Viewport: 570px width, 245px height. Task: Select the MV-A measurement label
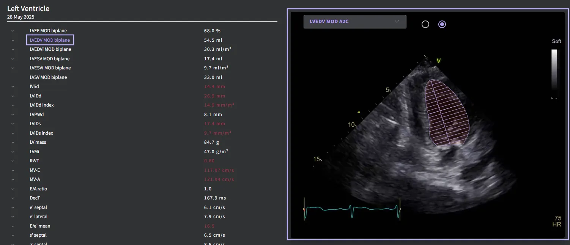point(35,179)
